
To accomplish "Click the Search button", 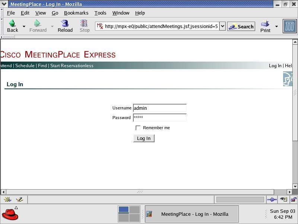I will click(241, 27).
